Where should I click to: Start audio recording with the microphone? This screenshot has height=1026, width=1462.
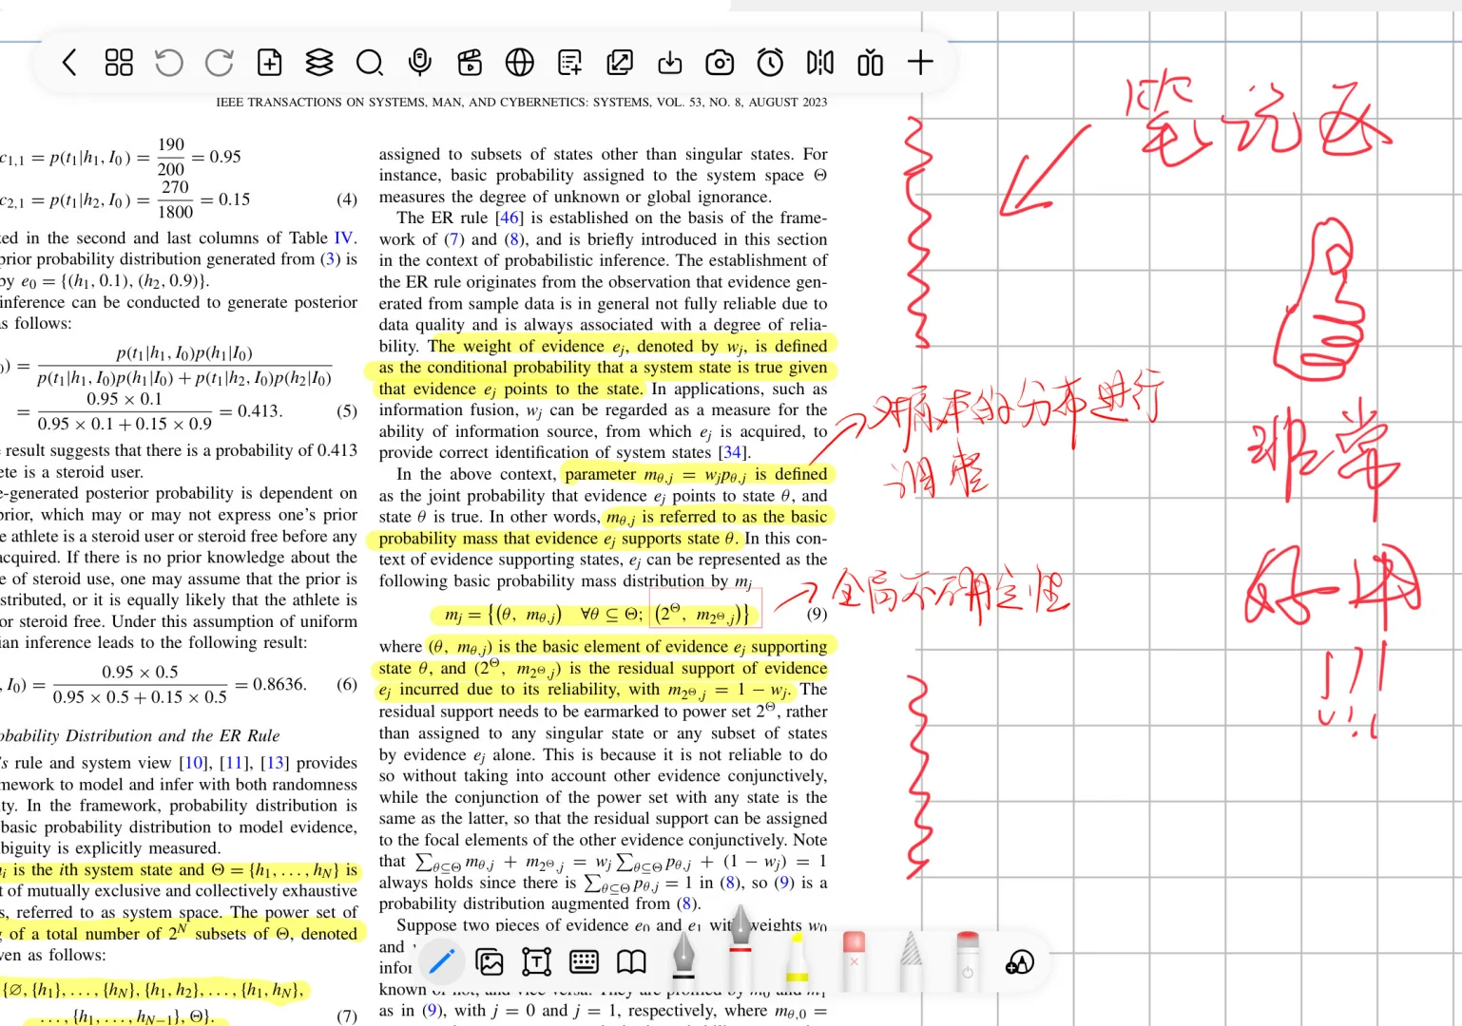coord(419,63)
